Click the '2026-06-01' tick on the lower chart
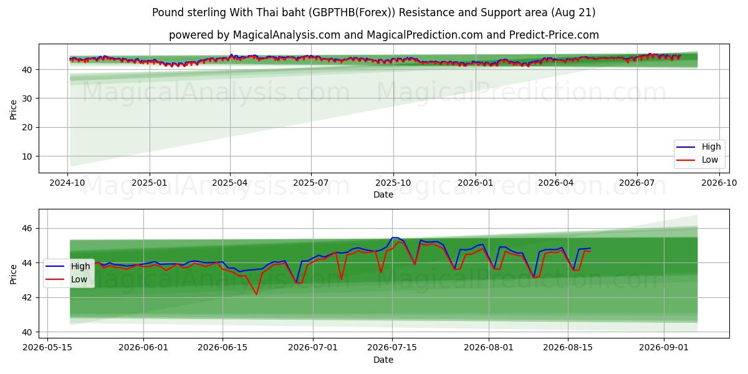 pos(144,348)
